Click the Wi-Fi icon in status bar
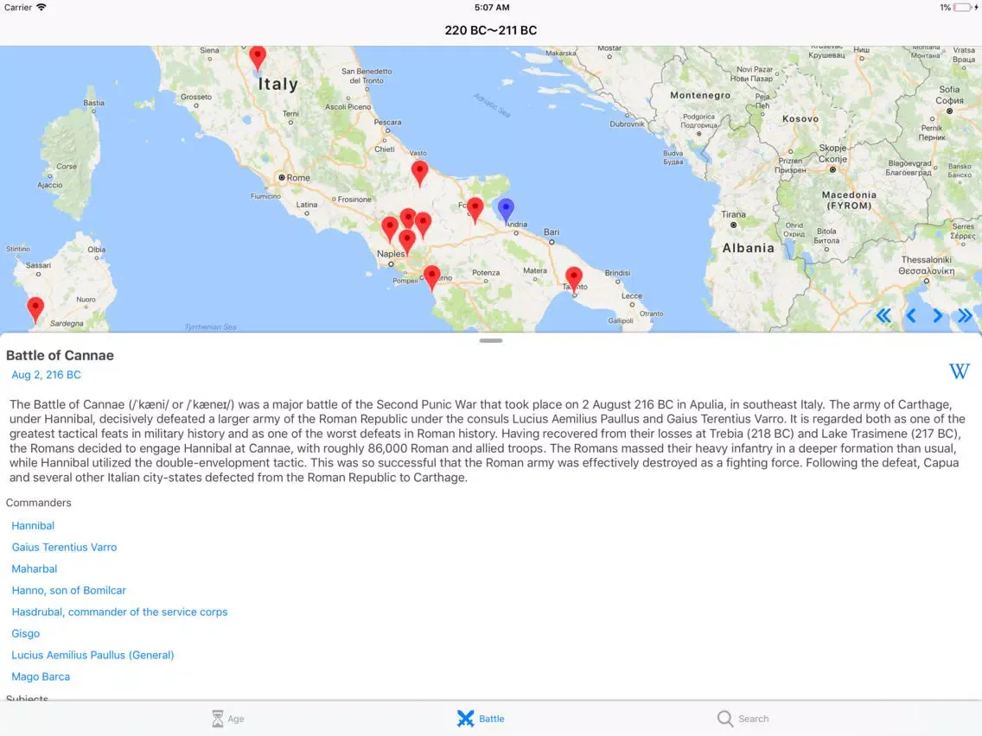Image resolution: width=982 pixels, height=736 pixels. [41, 8]
